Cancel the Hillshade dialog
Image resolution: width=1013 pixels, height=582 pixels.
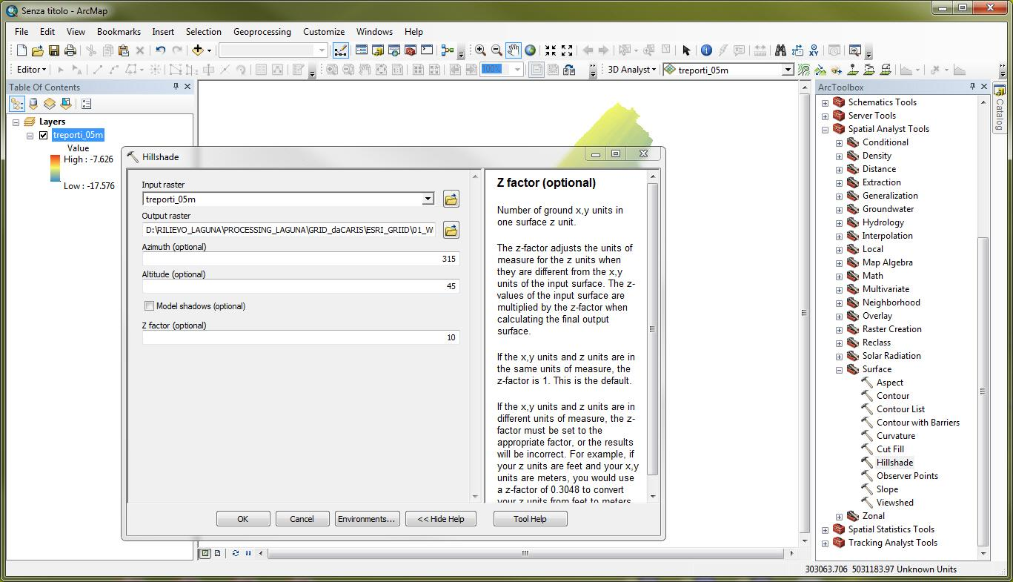tap(302, 519)
